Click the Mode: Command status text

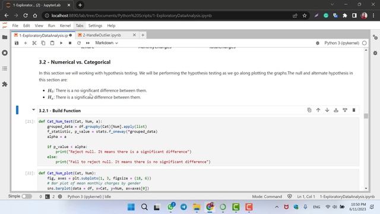(267, 197)
